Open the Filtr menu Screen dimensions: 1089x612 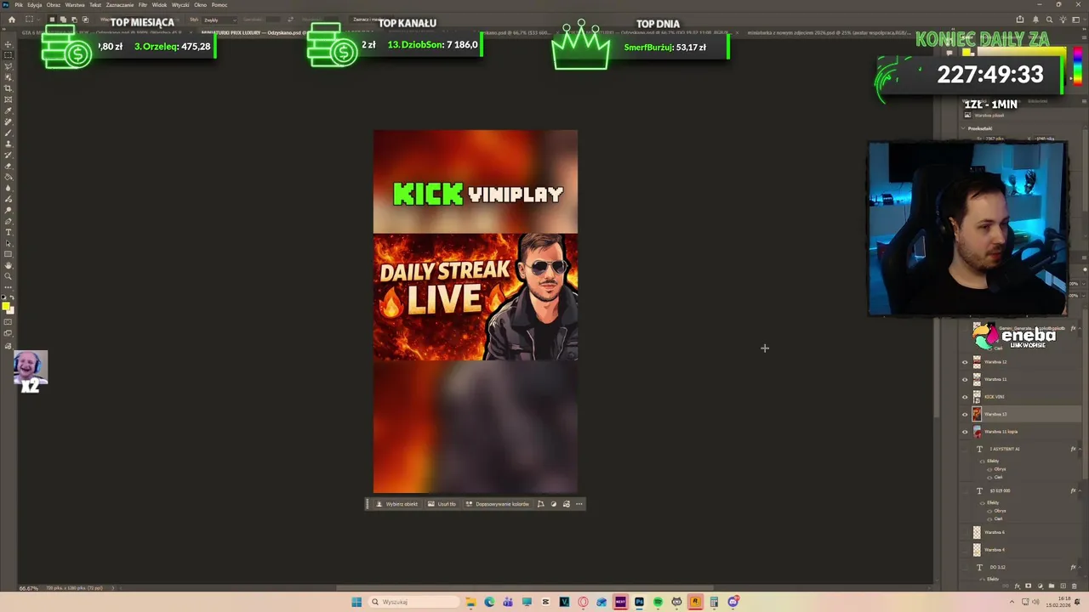click(143, 5)
